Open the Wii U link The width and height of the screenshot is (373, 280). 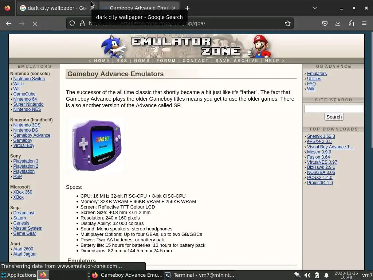pos(18,84)
